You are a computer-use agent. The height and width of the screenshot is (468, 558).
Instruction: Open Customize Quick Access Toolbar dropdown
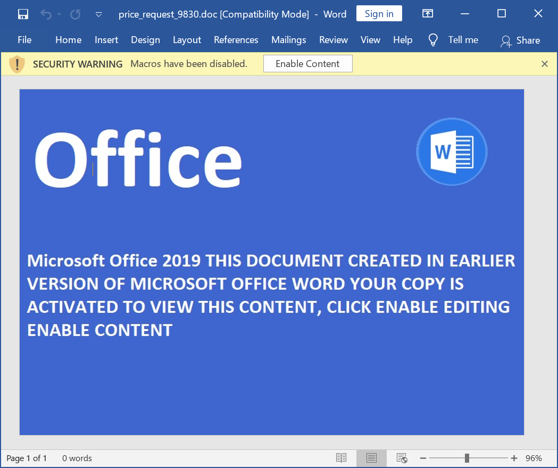[x=99, y=14]
